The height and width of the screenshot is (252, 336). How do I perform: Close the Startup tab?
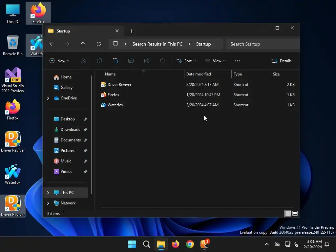[x=117, y=31]
